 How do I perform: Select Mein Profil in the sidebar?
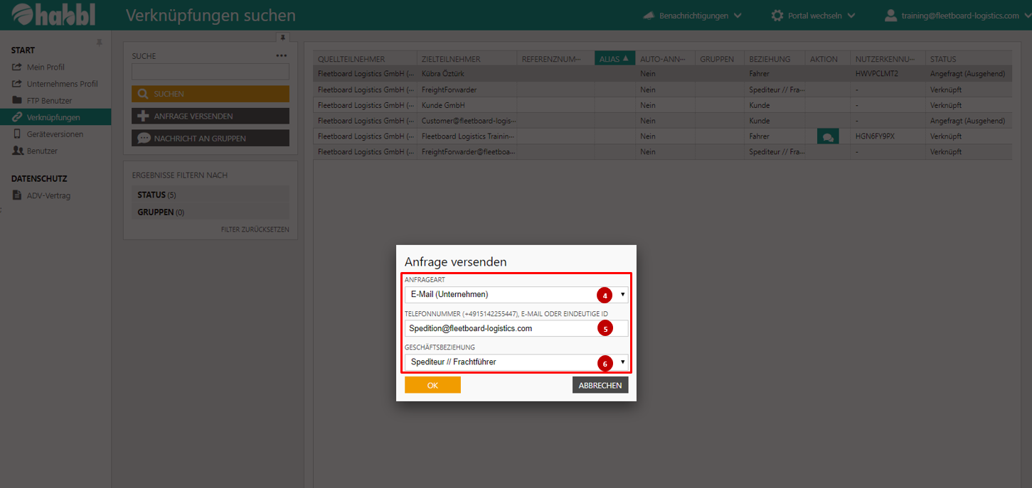pyautogui.click(x=46, y=67)
